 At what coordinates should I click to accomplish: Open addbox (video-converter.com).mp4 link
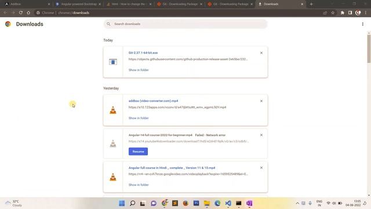[153, 100]
